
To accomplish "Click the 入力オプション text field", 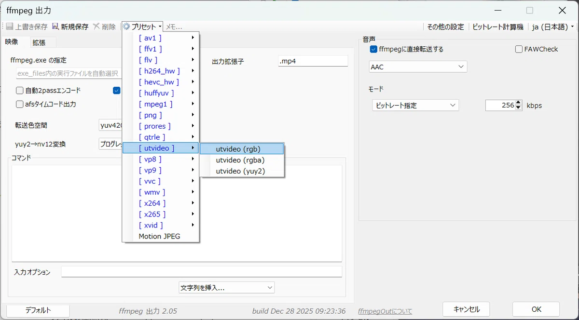I will click(202, 272).
